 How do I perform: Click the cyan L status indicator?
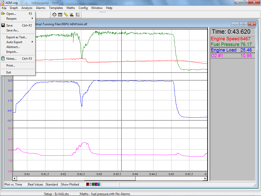(99, 184)
